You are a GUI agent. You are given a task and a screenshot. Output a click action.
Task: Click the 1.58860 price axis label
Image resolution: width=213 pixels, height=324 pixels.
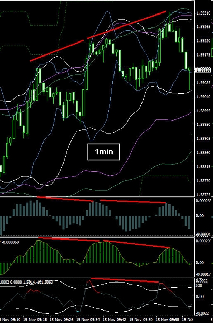204,153
